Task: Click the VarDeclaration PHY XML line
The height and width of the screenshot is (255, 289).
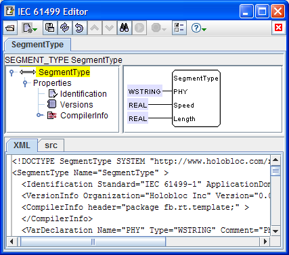Action: 146,230
